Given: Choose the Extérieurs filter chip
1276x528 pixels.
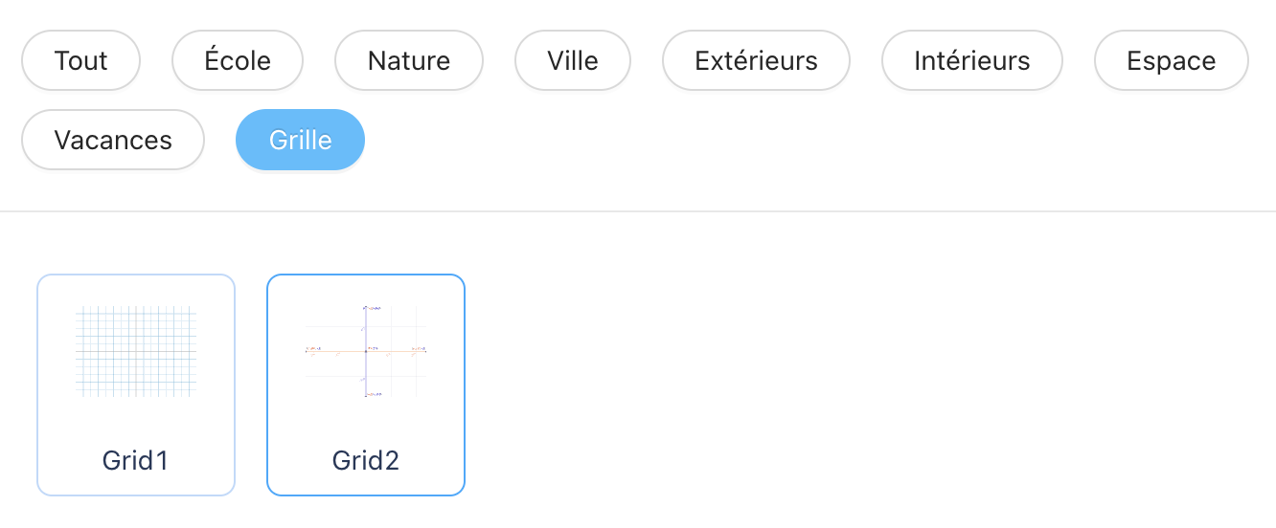Looking at the screenshot, I should coord(757,60).
